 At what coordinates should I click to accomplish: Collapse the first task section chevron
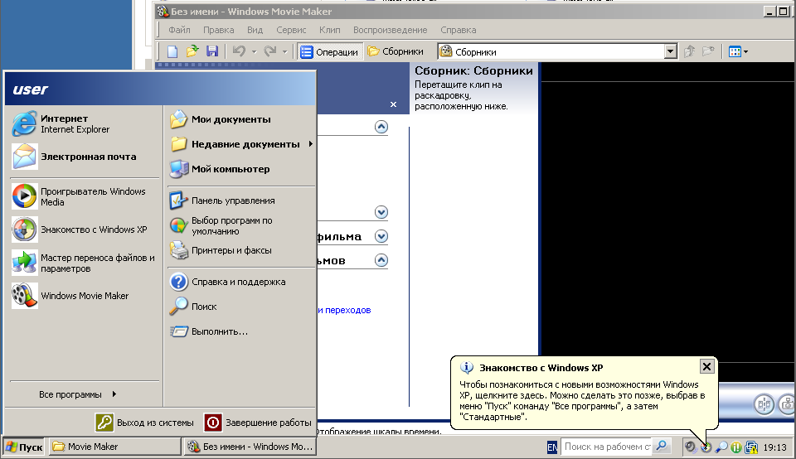381,127
